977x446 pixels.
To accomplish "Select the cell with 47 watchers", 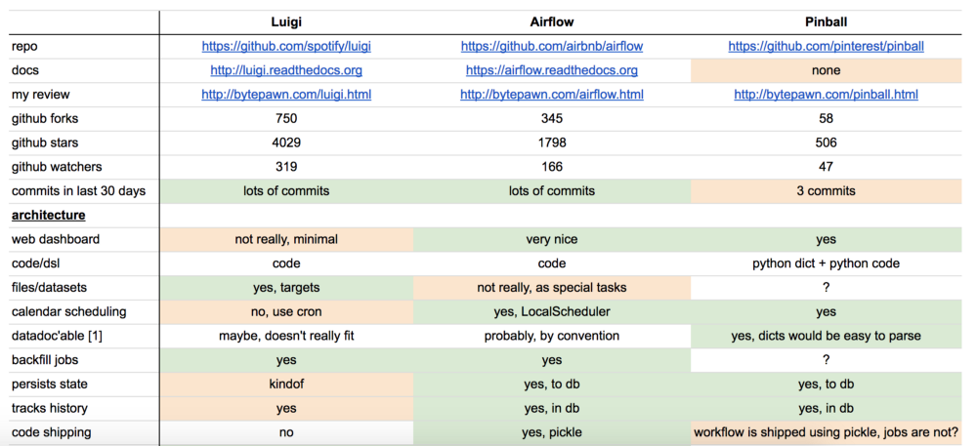I will 826,167.
